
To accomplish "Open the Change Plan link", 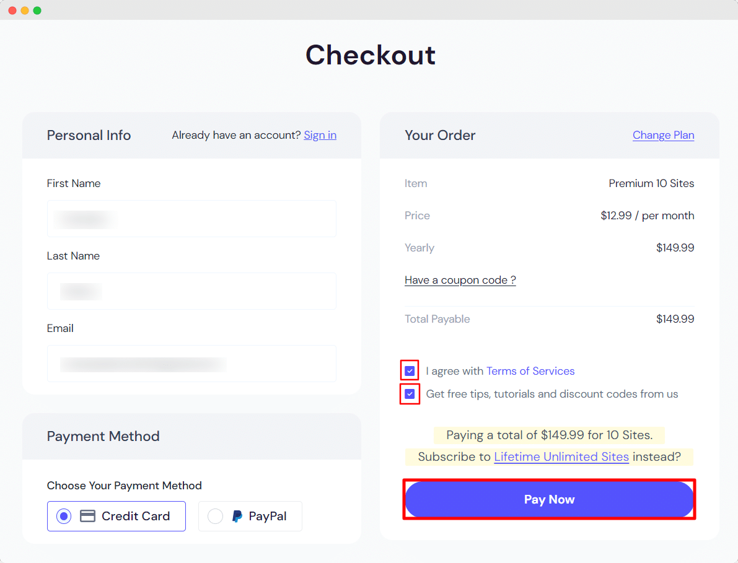I will click(663, 135).
